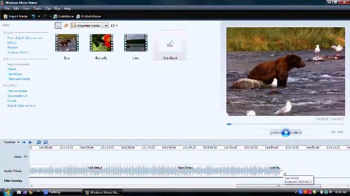The image size is (350, 196).
Task: Publish to This computer link
Action: coord(17,91)
